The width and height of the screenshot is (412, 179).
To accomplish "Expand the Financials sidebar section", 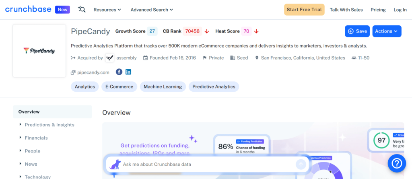I will (x=36, y=138).
